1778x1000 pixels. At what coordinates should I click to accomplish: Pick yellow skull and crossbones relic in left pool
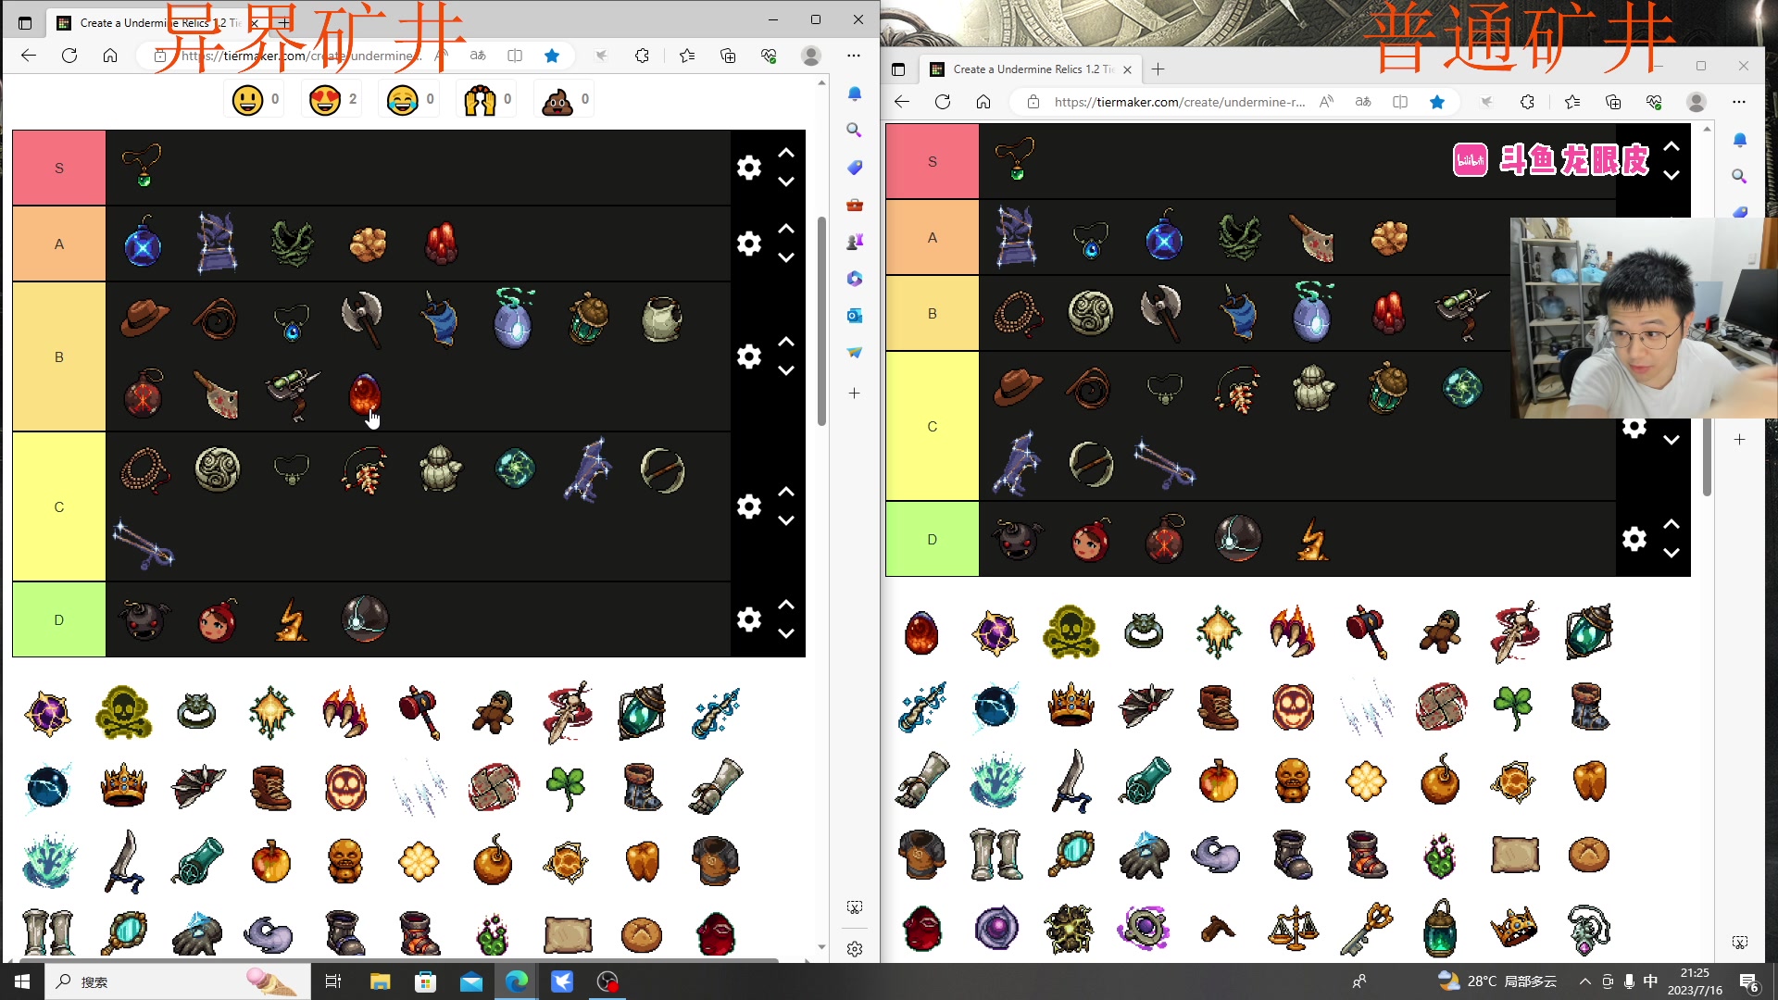click(x=123, y=712)
